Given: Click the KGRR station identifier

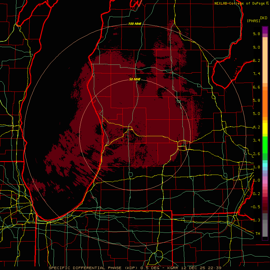Looking at the screenshot, I should click(173, 268).
